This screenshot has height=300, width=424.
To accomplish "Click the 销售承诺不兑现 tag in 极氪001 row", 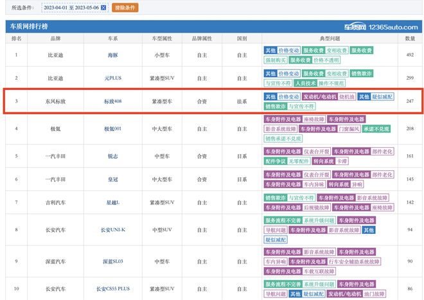I will tap(283, 139).
